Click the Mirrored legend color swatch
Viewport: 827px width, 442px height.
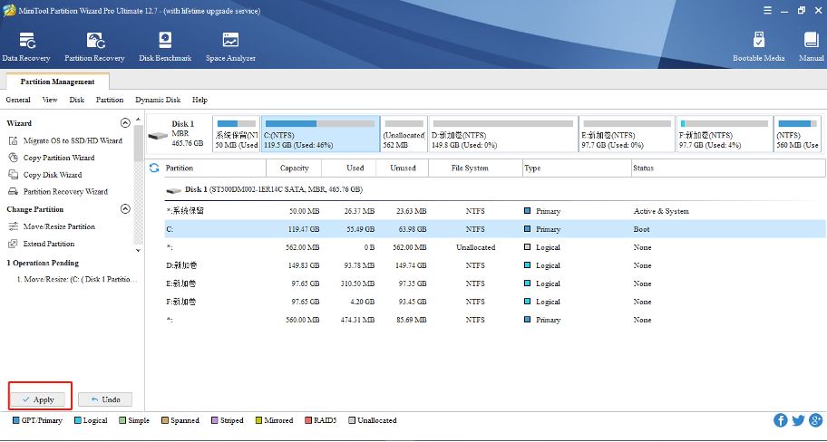point(258,420)
